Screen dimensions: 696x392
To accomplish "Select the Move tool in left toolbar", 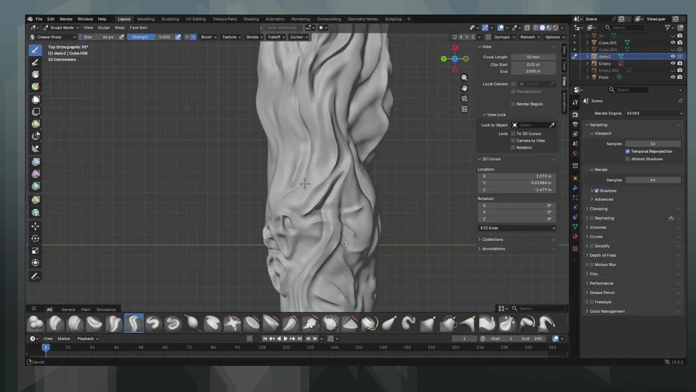I will [35, 226].
